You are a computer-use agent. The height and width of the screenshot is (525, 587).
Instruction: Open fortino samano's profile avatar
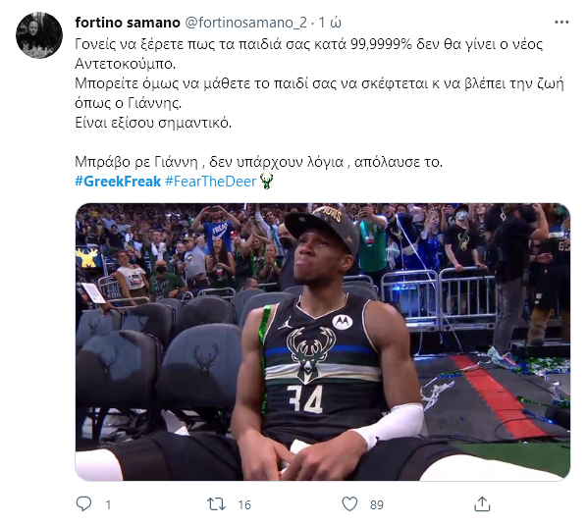click(x=39, y=35)
